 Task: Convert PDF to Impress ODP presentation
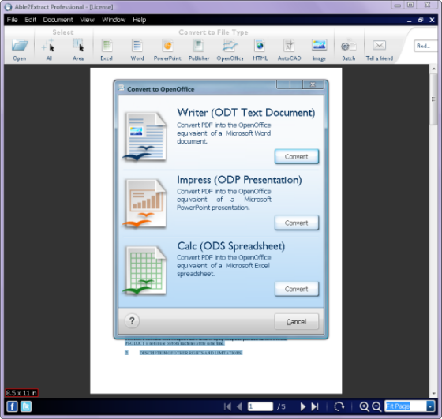point(297,223)
